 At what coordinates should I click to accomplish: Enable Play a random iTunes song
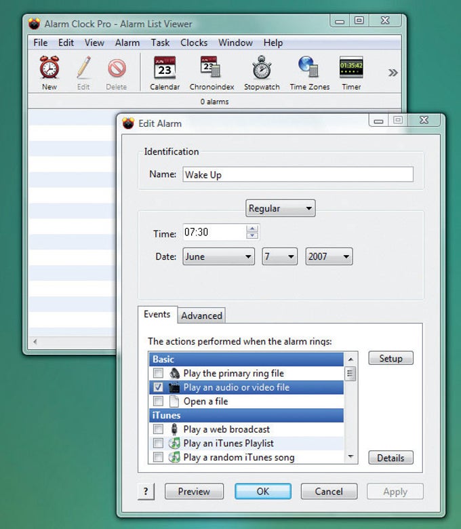coord(158,458)
